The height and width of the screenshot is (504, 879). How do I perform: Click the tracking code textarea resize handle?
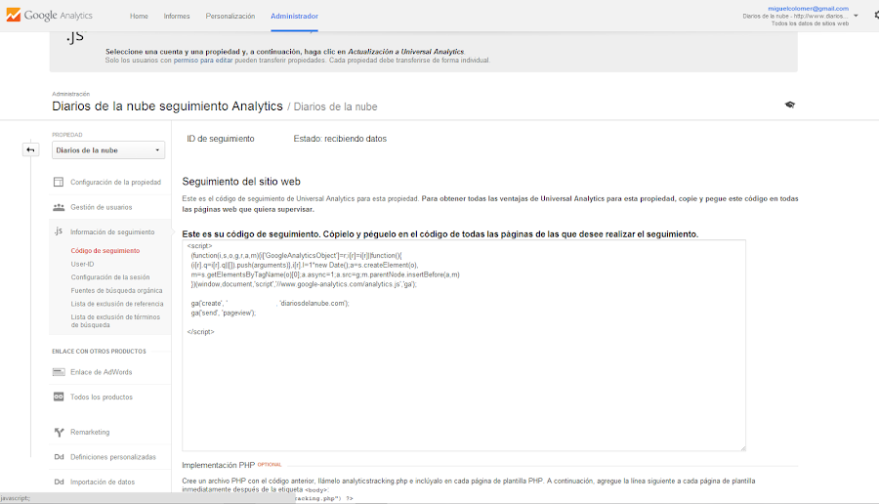(x=743, y=448)
